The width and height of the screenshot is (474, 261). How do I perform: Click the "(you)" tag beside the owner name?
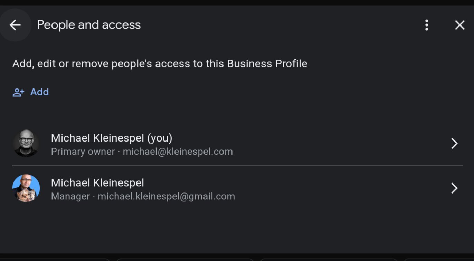coord(160,138)
